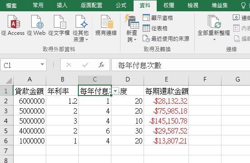Viewport: 250px width, 163px height.
Task: Open 新查詢 new query menu
Action: (x=132, y=29)
